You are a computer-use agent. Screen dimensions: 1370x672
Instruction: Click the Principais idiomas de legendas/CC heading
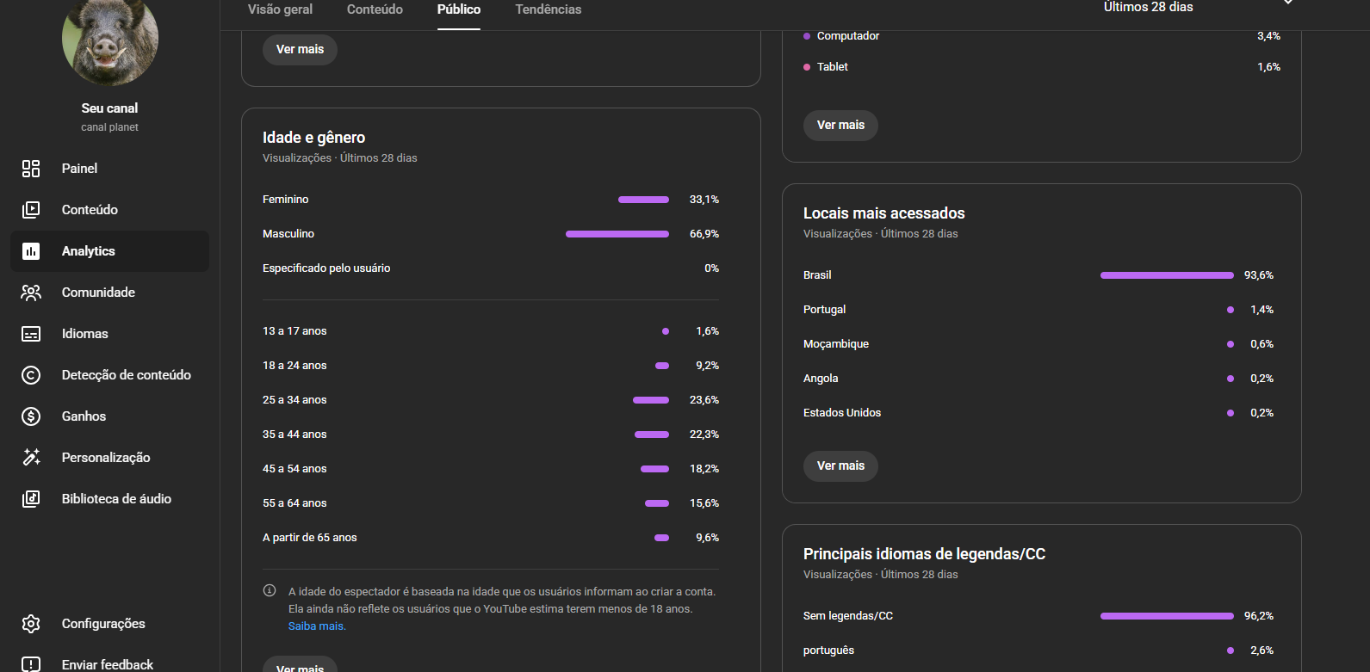(x=924, y=554)
